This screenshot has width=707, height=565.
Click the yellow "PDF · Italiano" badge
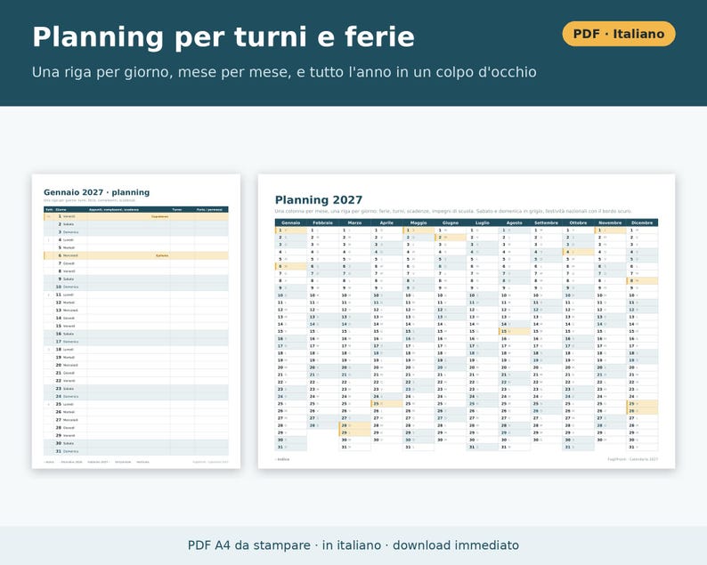(x=619, y=34)
